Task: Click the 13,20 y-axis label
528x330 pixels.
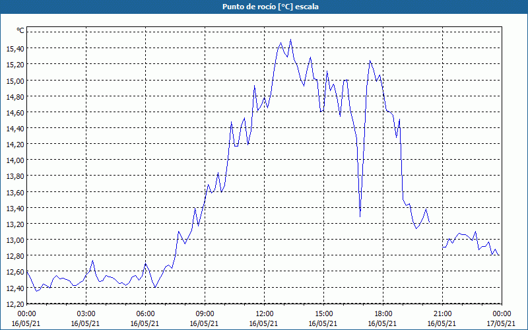Action: (15, 224)
